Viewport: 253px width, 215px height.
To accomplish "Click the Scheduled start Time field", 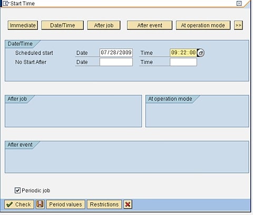I will (183, 53).
